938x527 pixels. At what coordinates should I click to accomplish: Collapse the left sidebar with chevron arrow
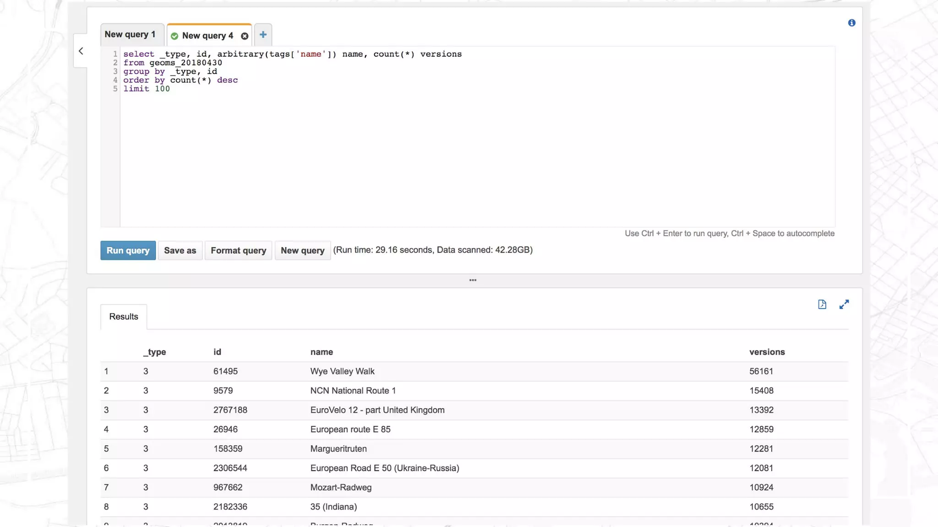81,51
